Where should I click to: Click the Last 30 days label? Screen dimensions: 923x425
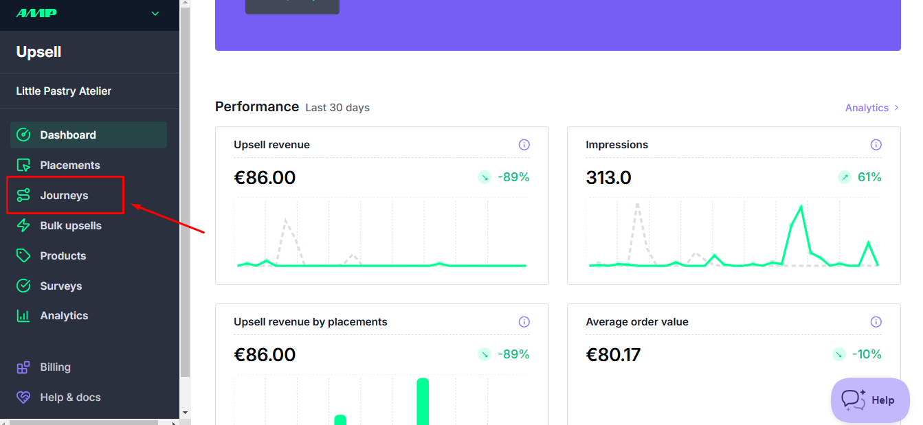337,108
